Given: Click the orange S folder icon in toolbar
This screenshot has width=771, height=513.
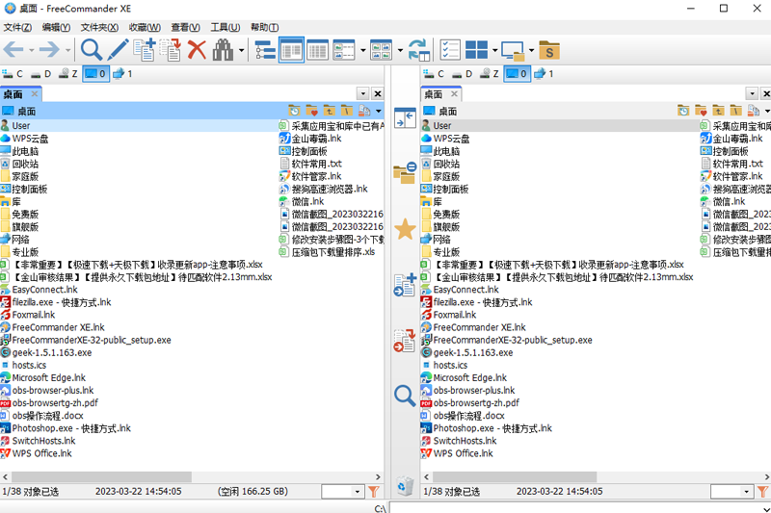Looking at the screenshot, I should tap(549, 50).
